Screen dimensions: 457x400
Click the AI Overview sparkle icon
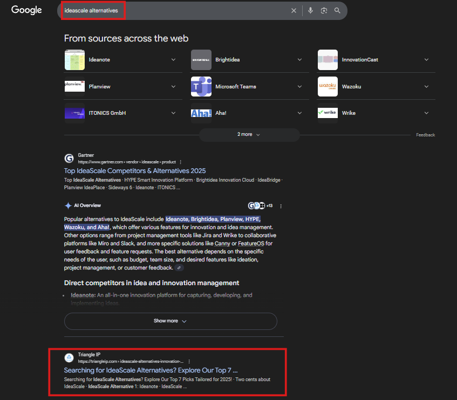point(68,205)
